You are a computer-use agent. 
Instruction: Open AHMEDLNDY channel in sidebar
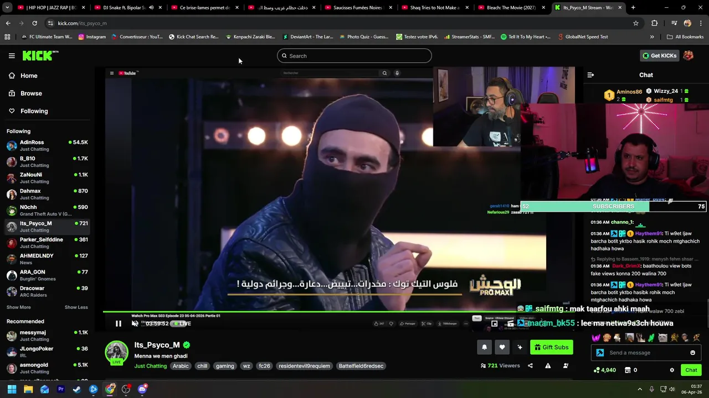coord(47,259)
